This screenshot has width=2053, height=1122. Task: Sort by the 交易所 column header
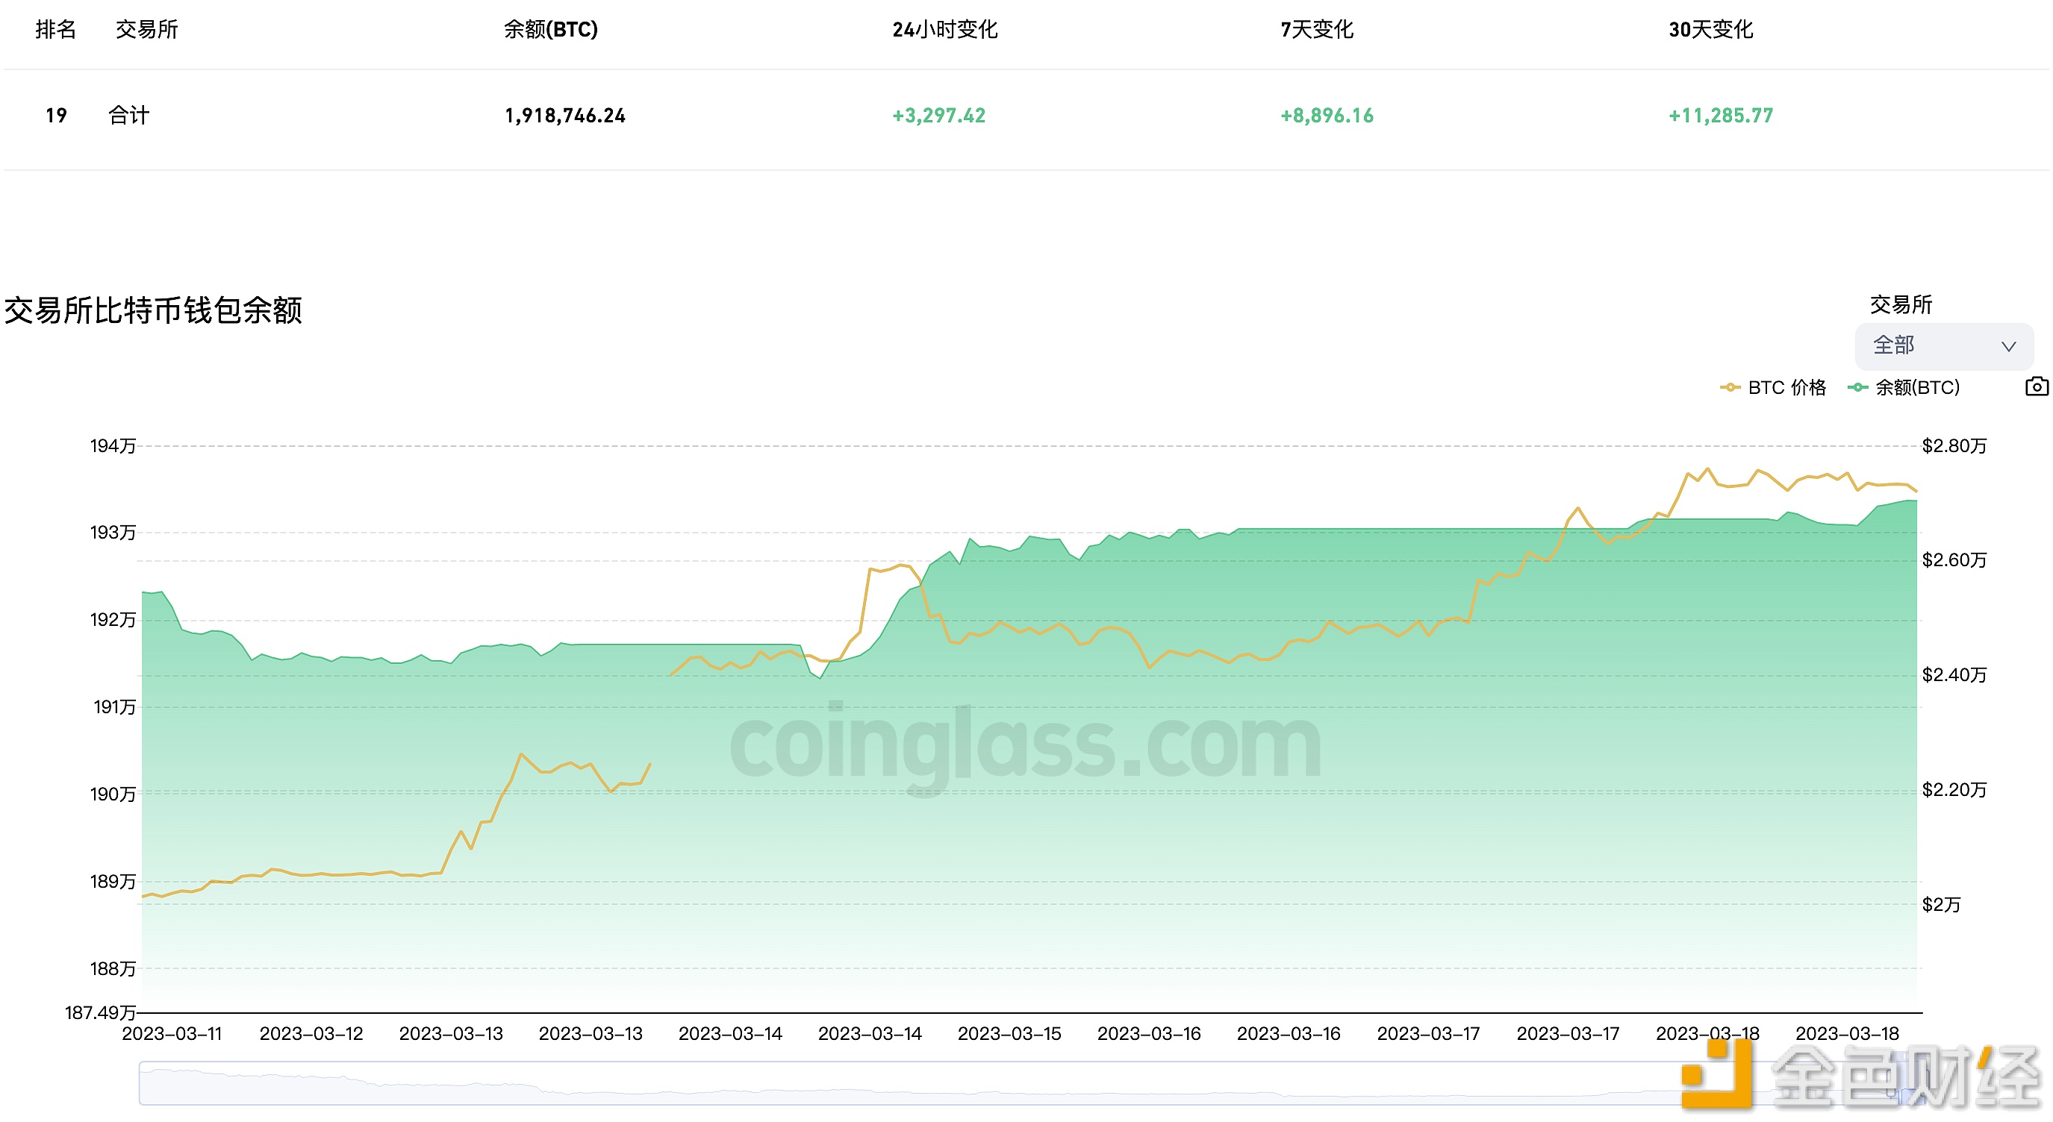point(146,29)
